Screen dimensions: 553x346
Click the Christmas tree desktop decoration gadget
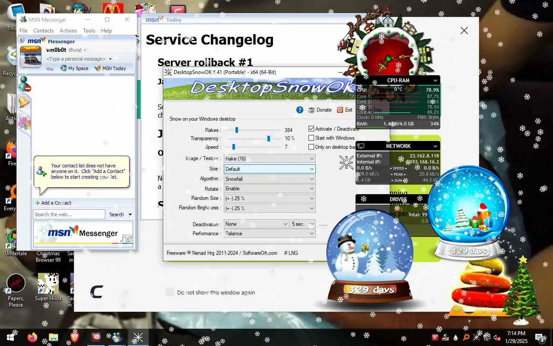tap(522, 290)
